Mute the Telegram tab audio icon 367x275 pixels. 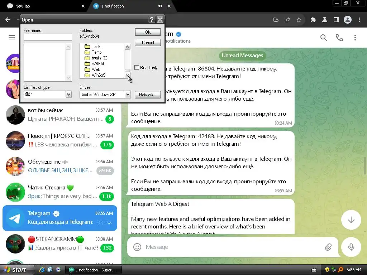point(160,6)
